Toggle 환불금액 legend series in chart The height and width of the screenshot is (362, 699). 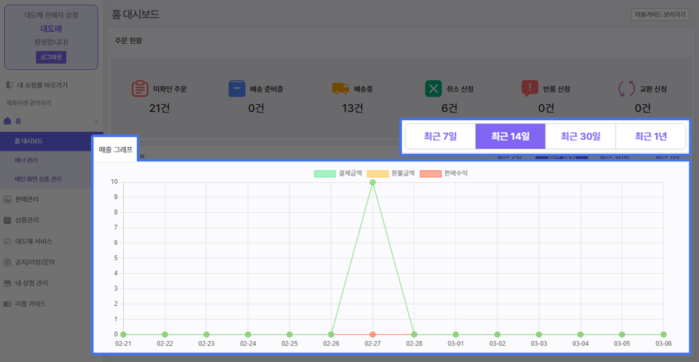(390, 173)
